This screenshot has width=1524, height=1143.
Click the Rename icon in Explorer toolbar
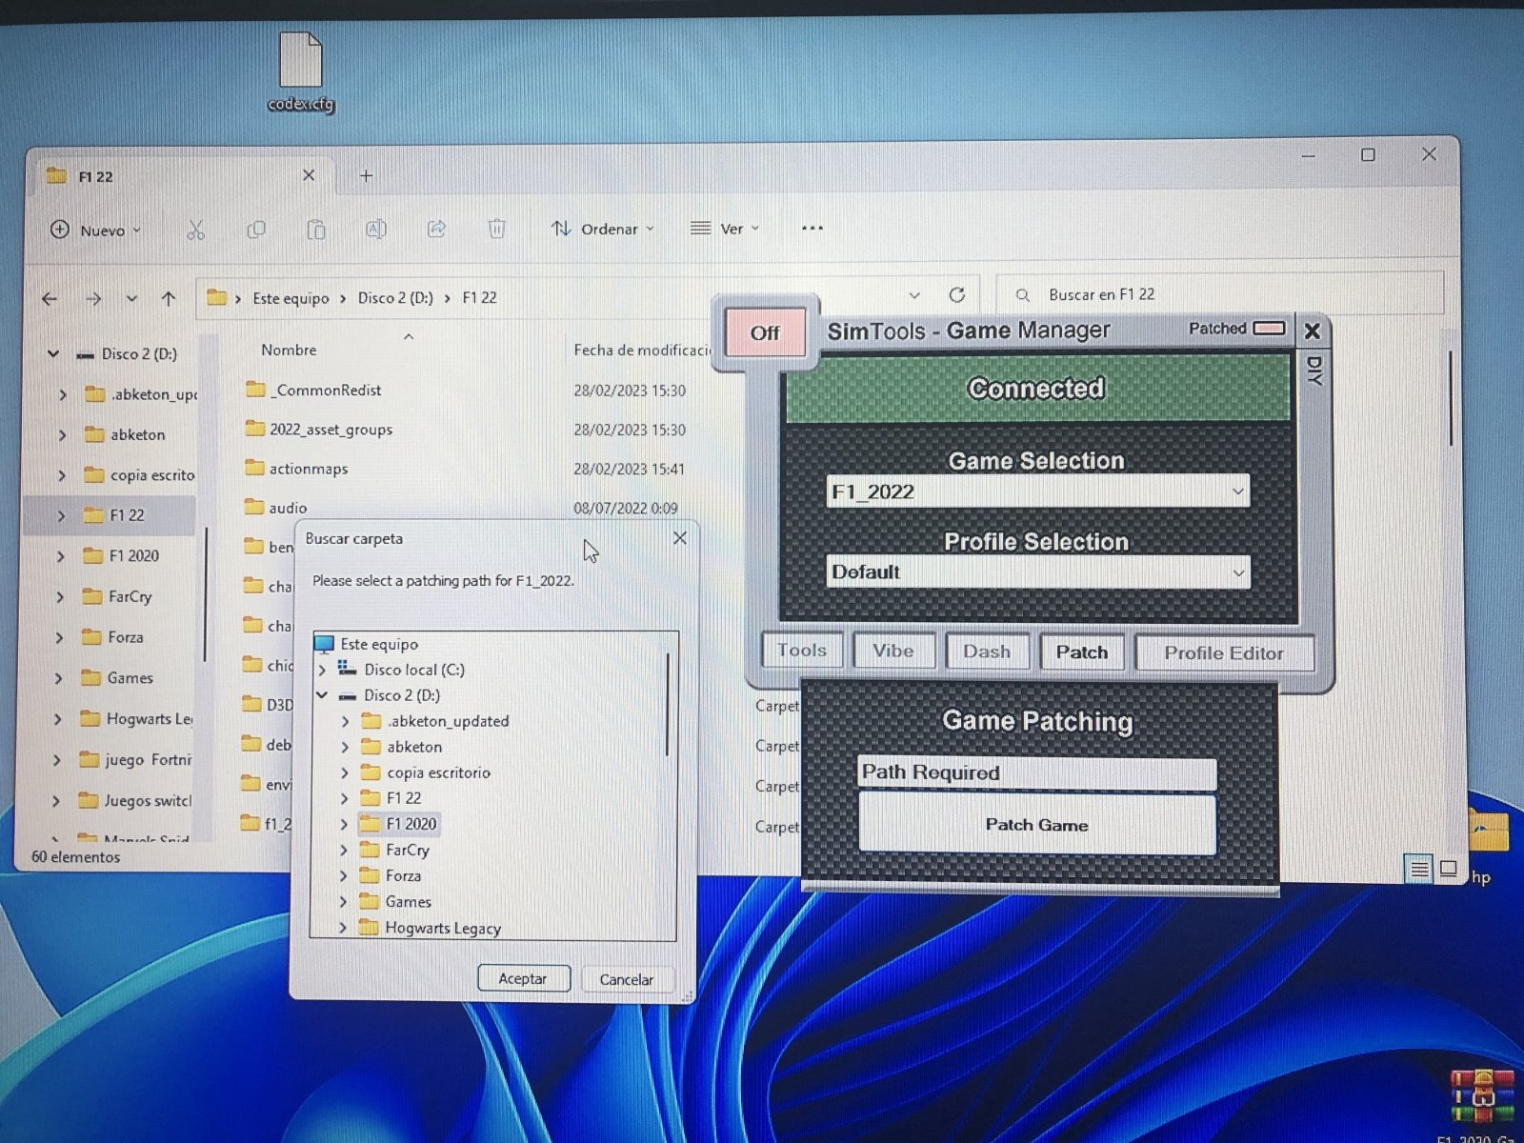coord(376,230)
